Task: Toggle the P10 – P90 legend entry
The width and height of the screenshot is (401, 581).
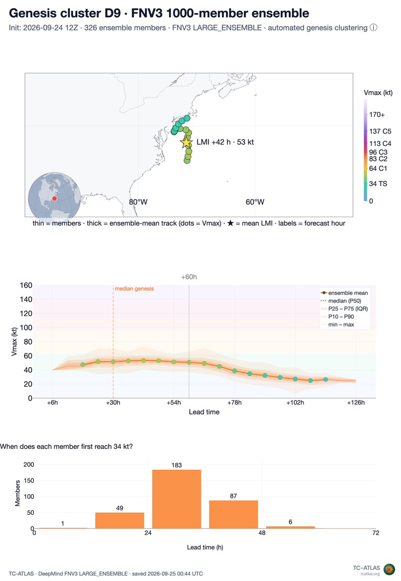Action: pyautogui.click(x=338, y=316)
